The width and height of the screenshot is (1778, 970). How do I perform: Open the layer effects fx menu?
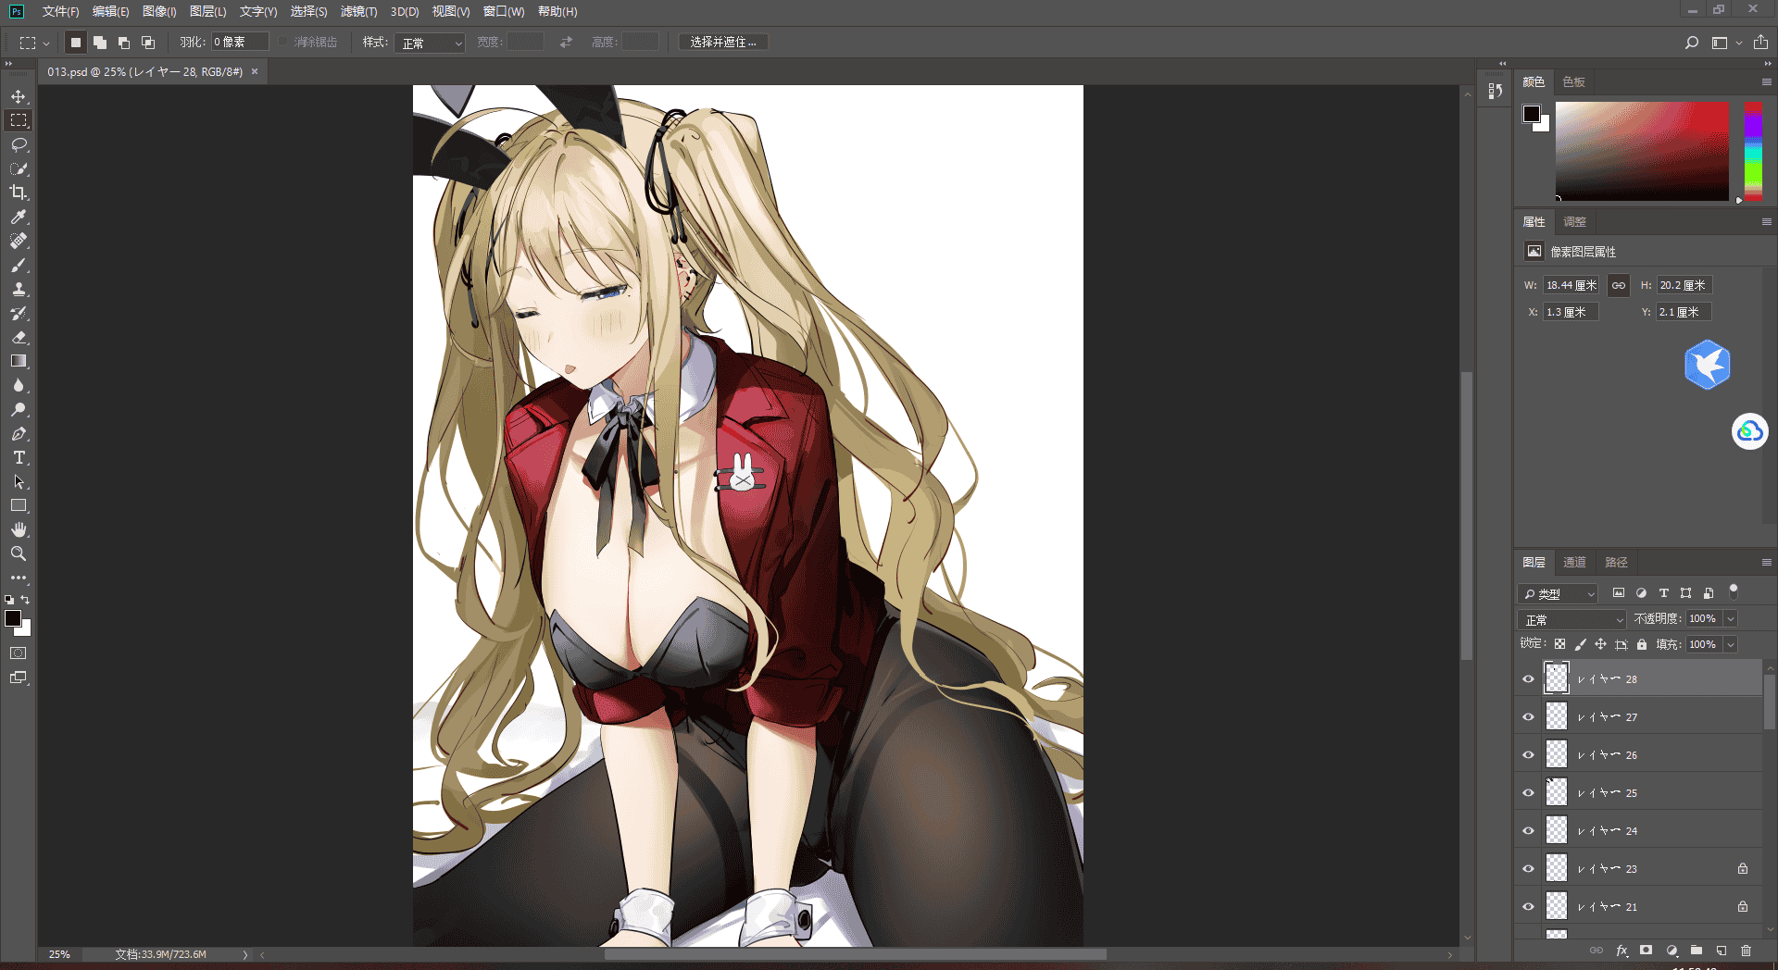[1621, 951]
